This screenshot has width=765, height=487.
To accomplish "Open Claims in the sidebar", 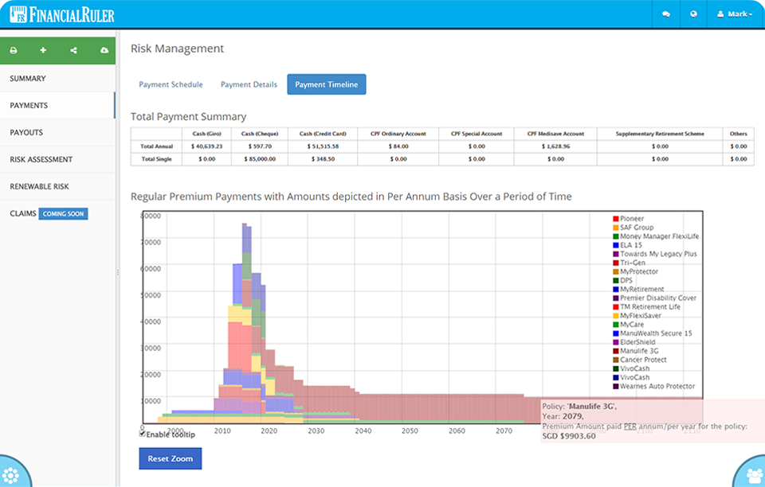I will point(23,213).
